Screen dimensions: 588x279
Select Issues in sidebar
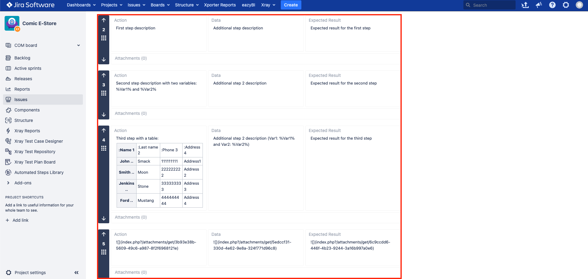coord(43,100)
